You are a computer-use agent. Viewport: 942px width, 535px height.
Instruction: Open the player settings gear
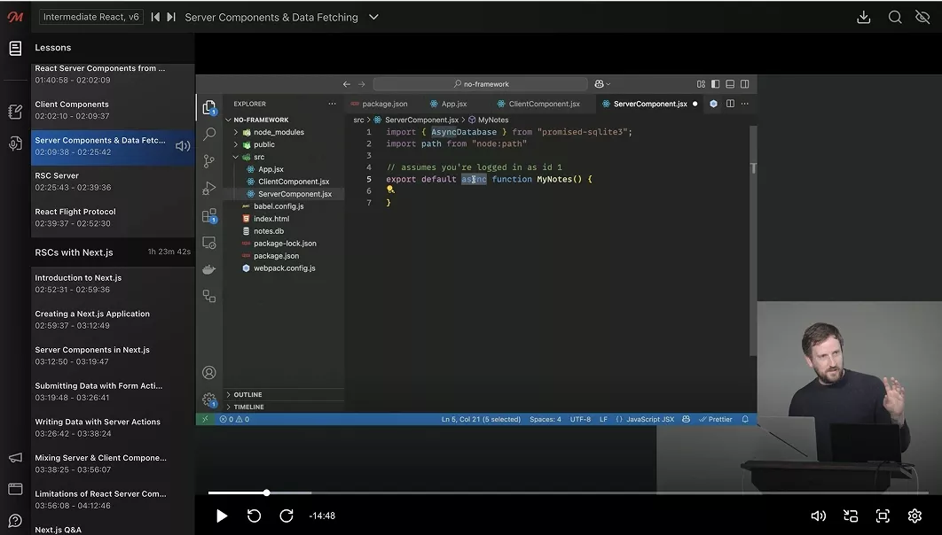click(x=915, y=516)
